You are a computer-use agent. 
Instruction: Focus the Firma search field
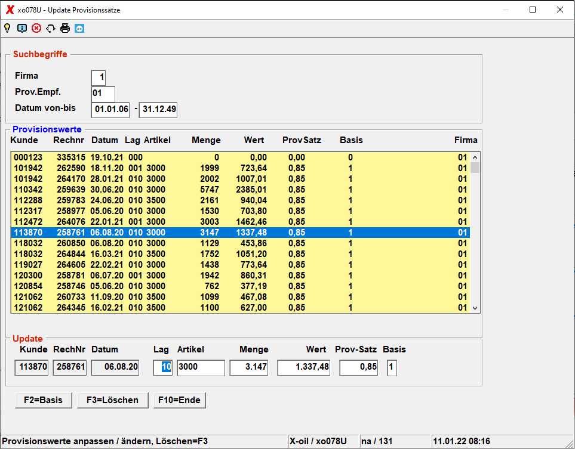tap(99, 78)
